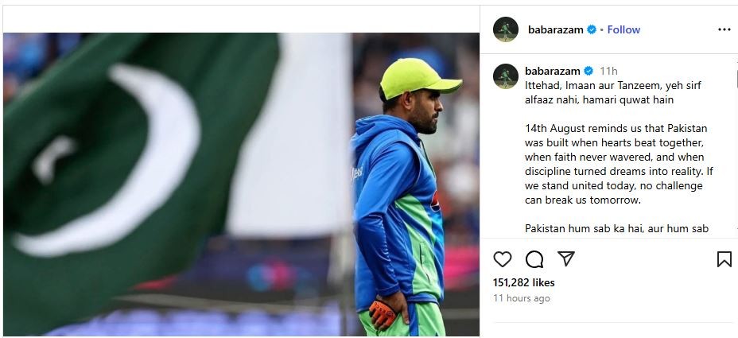Follow the babarazam account

coord(623,29)
